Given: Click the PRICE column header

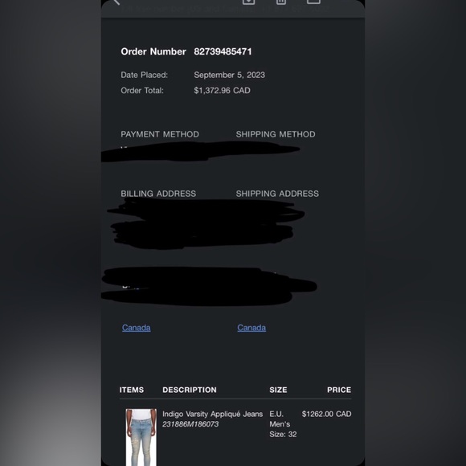Looking at the screenshot, I should [x=339, y=390].
